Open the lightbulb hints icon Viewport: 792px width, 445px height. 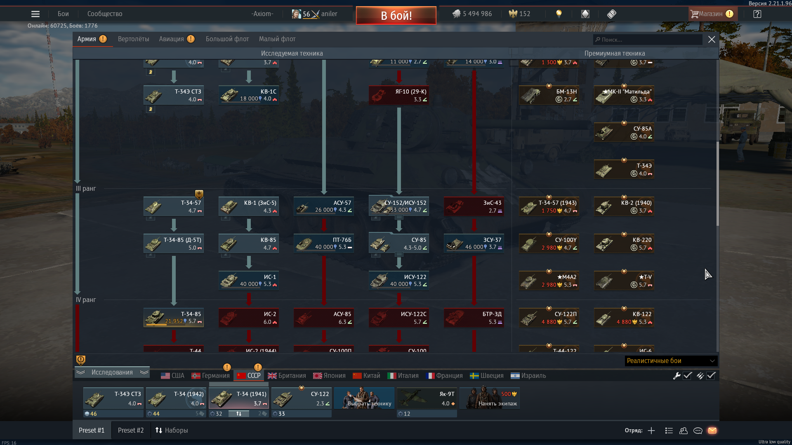coord(559,14)
